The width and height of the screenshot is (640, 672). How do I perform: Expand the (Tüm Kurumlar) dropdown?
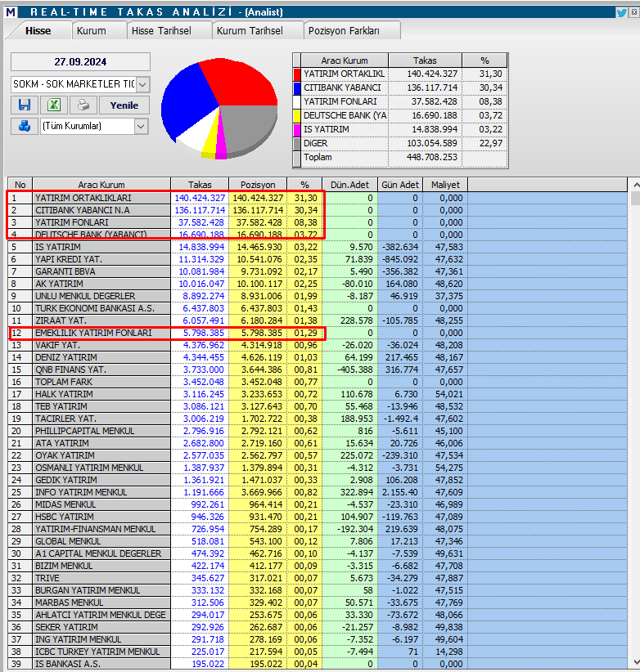pyautogui.click(x=141, y=127)
